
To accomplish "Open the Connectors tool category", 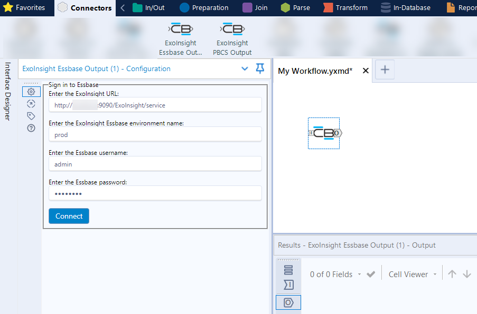I will (x=85, y=7).
